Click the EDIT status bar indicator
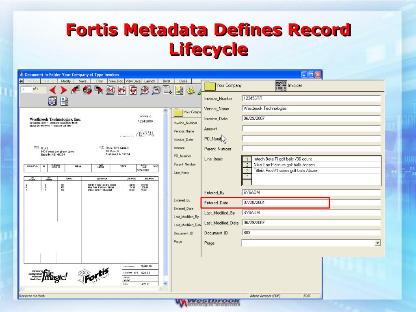The image size is (416, 312). pyautogui.click(x=307, y=296)
